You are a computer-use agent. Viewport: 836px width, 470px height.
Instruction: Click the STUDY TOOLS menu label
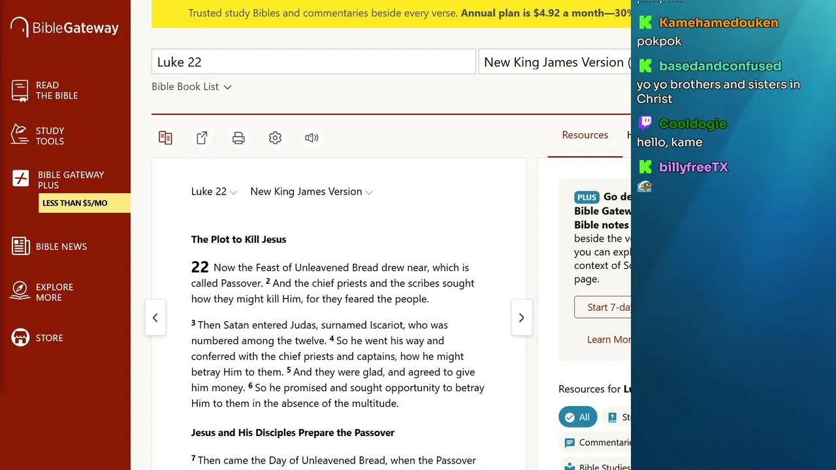point(50,136)
